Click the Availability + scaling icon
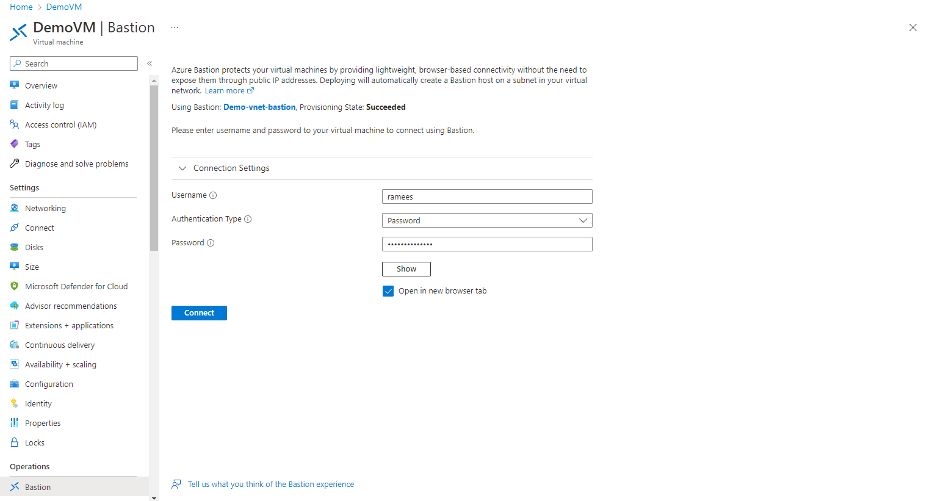The image size is (935, 501). 15,364
